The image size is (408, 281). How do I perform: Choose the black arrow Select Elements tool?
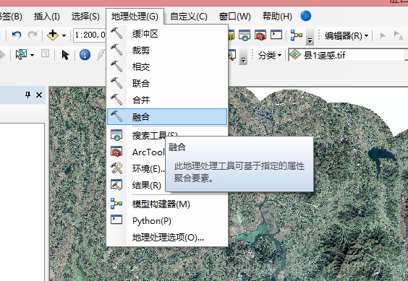click(65, 55)
